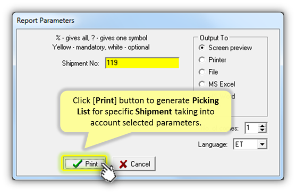Click the Cancel button text label

[140, 164]
